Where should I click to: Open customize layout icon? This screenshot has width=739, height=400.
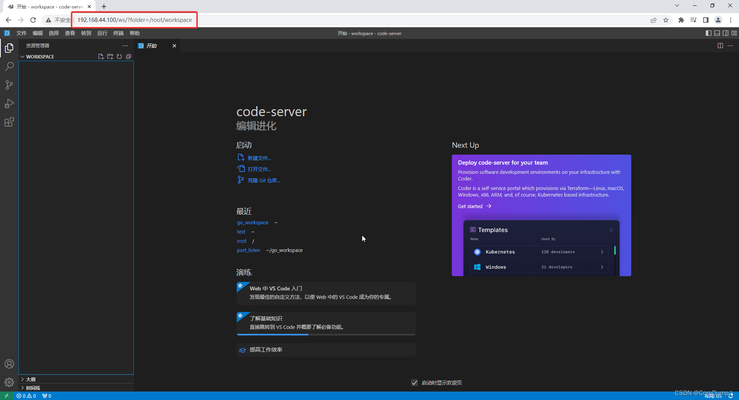734,33
